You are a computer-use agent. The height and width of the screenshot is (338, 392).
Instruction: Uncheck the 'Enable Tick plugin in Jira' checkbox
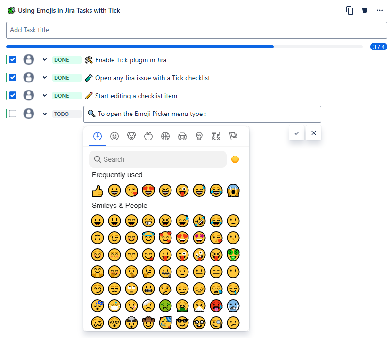tap(13, 60)
